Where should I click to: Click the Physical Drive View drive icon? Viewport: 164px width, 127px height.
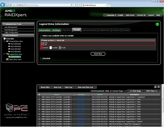click(7, 41)
